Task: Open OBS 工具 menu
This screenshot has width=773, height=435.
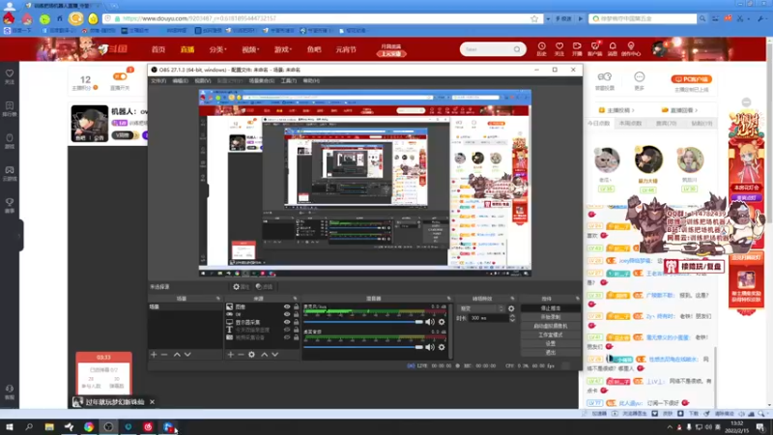Action: pos(288,80)
